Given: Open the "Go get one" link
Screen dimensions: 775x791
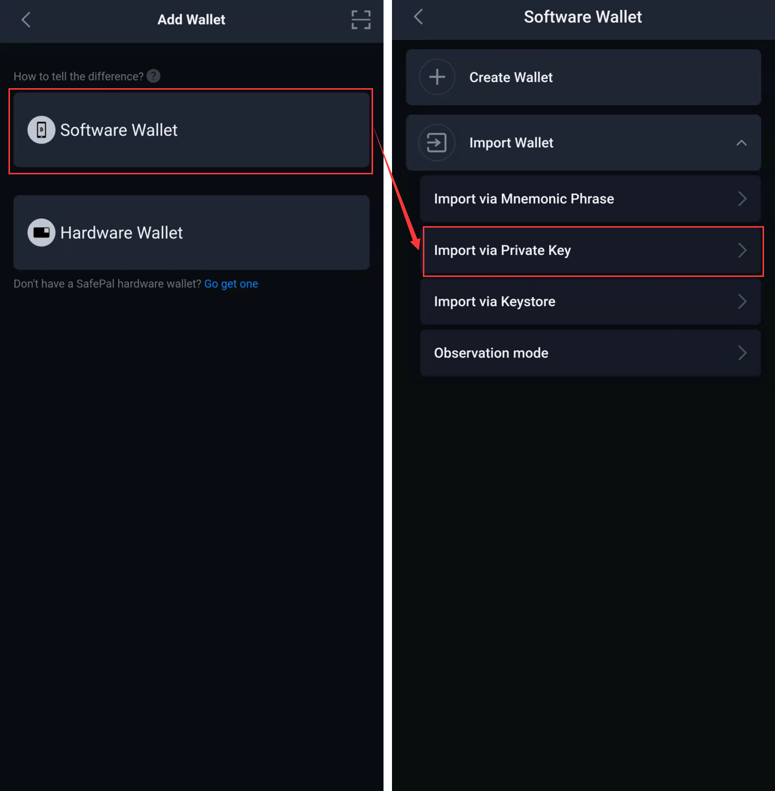Looking at the screenshot, I should 231,284.
